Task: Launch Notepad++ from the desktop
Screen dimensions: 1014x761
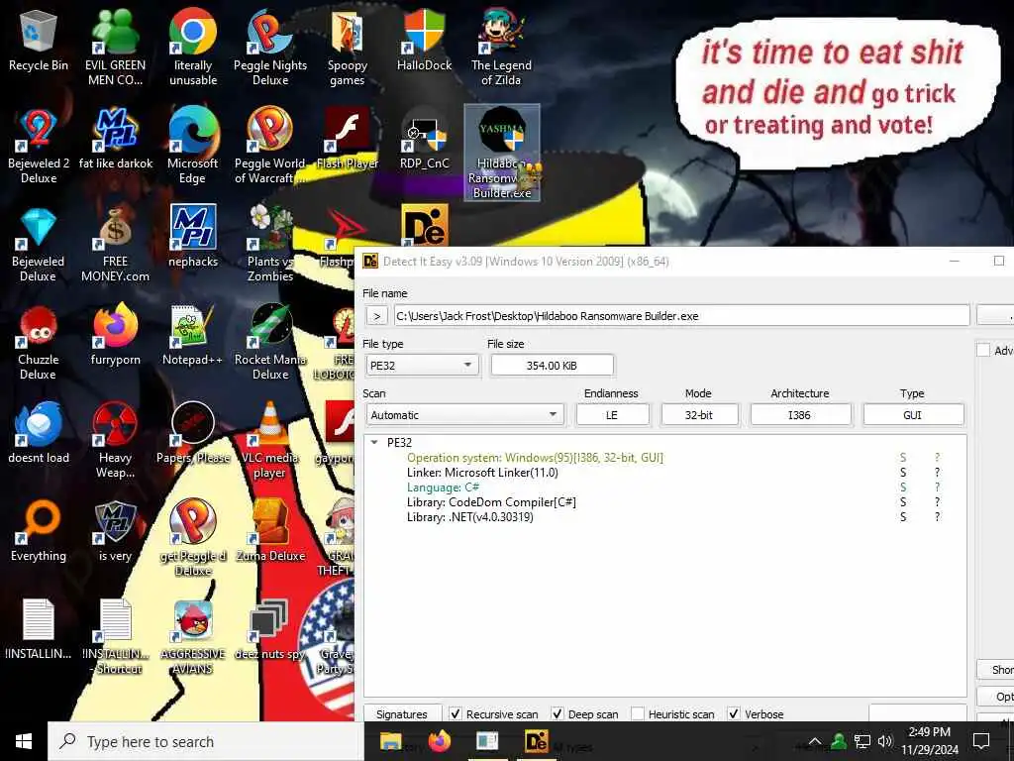Action: coord(193,335)
